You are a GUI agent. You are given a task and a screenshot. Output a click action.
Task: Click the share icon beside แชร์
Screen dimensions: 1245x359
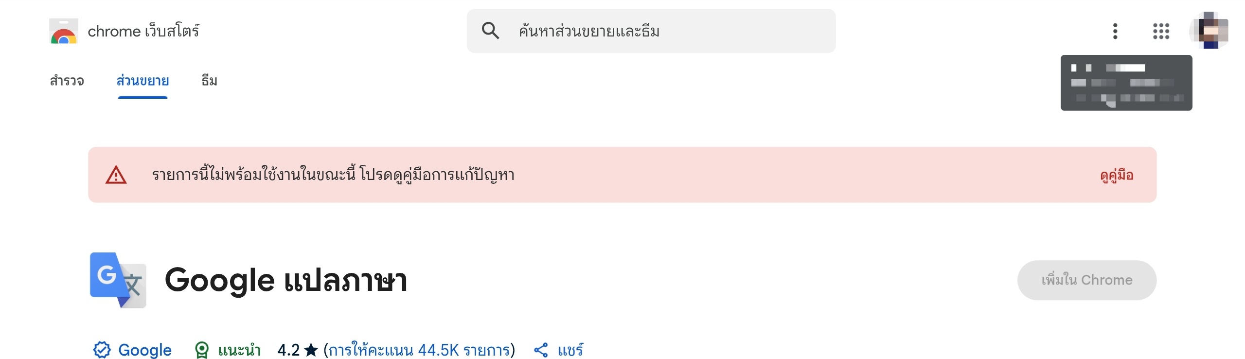(x=541, y=350)
